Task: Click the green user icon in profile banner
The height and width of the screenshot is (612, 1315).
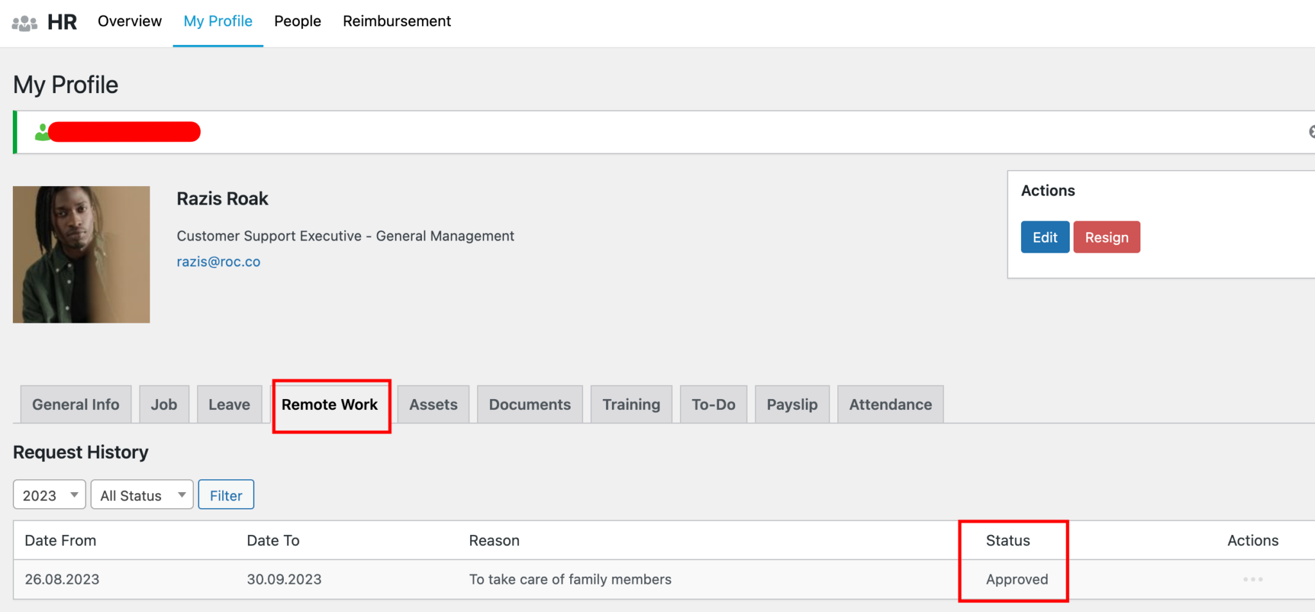Action: tap(40, 132)
